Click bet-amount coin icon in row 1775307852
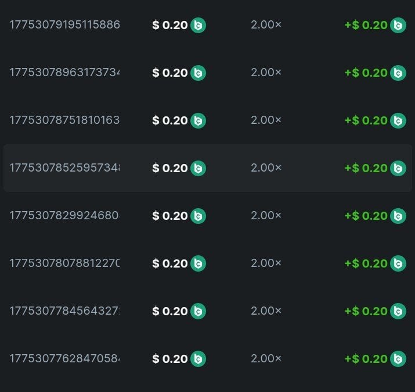 tap(198, 168)
